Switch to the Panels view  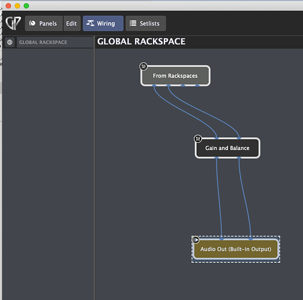(44, 23)
